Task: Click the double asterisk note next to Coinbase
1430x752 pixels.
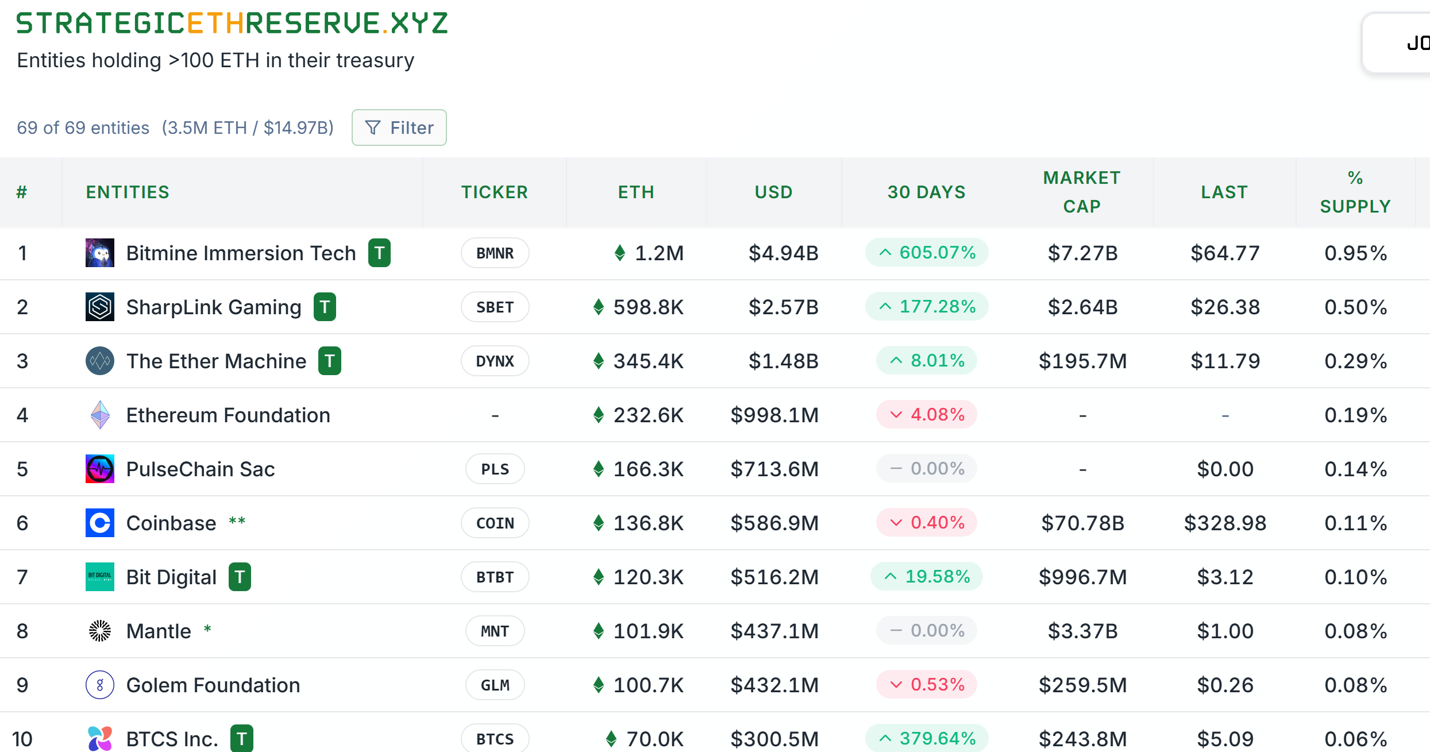Action: point(237,521)
